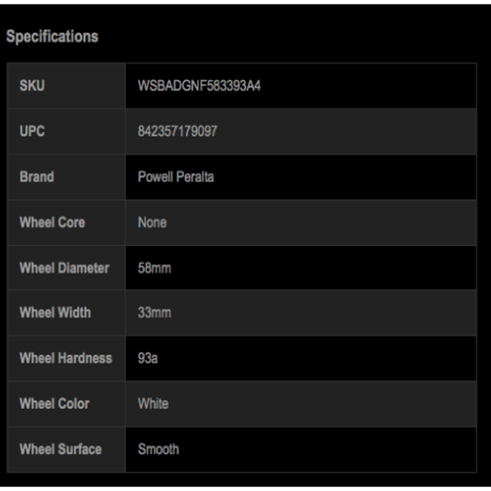The image size is (491, 491).
Task: Click the White color value
Action: point(154,403)
